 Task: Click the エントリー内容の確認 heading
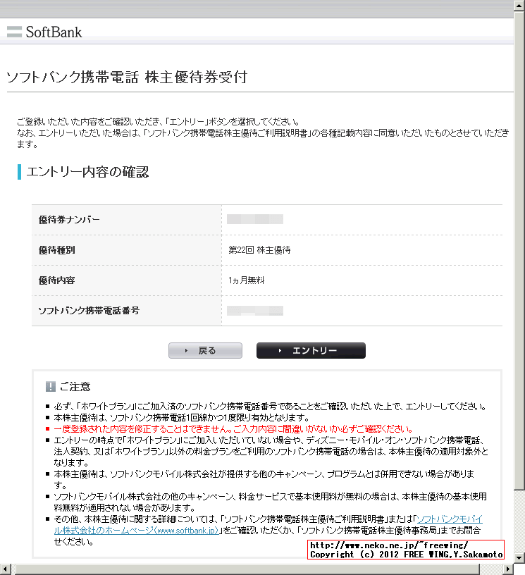click(x=87, y=172)
